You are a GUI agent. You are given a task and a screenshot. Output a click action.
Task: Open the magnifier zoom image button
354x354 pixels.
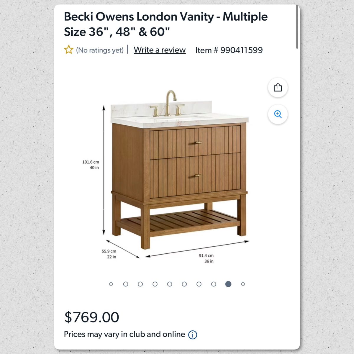tap(278, 114)
